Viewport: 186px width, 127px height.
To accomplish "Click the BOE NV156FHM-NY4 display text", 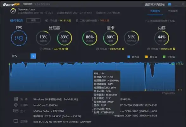I will click(62, 122).
